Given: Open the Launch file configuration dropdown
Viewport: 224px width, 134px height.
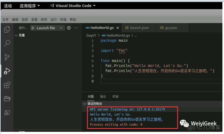Looking at the screenshot, I should 47,28.
